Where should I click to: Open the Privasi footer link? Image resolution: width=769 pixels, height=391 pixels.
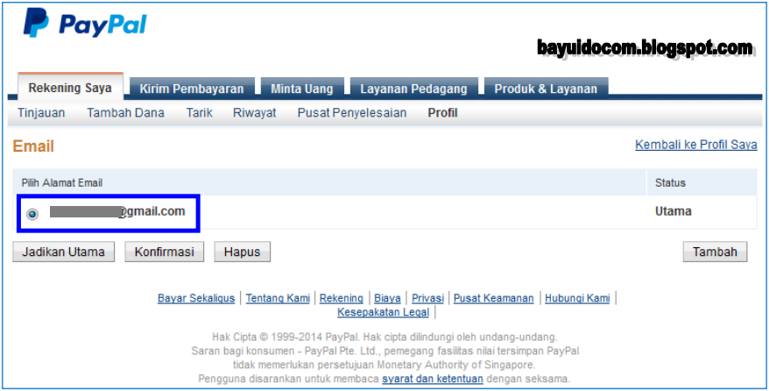pyautogui.click(x=427, y=298)
